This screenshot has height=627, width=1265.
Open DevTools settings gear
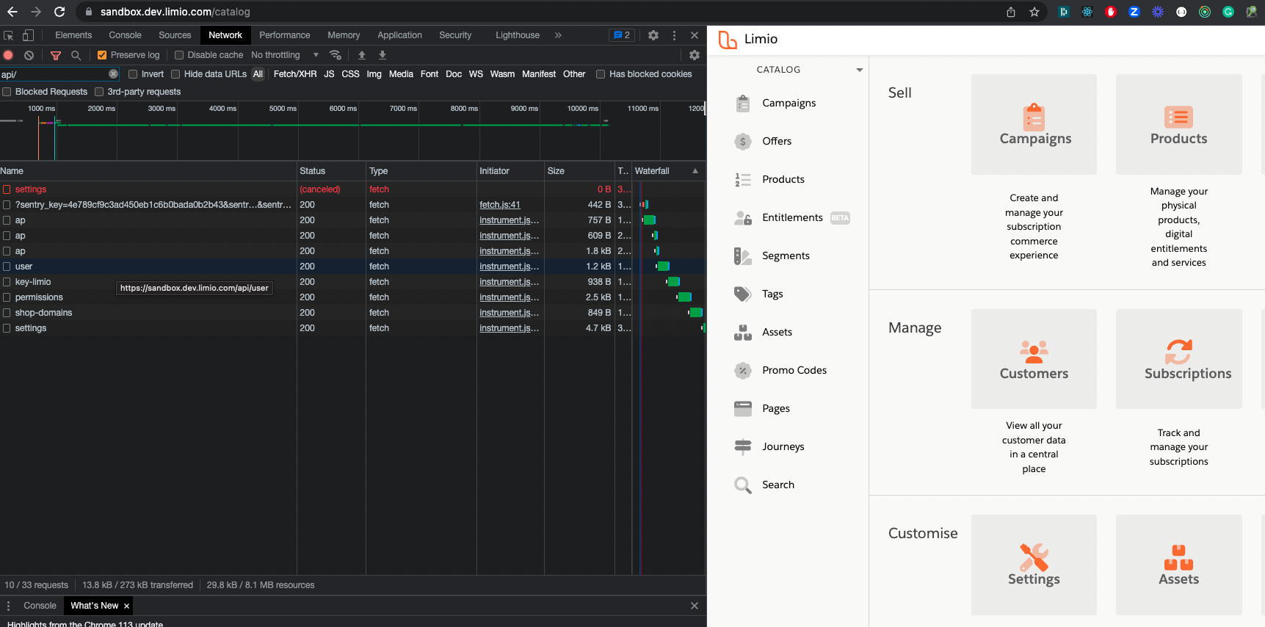tap(653, 35)
